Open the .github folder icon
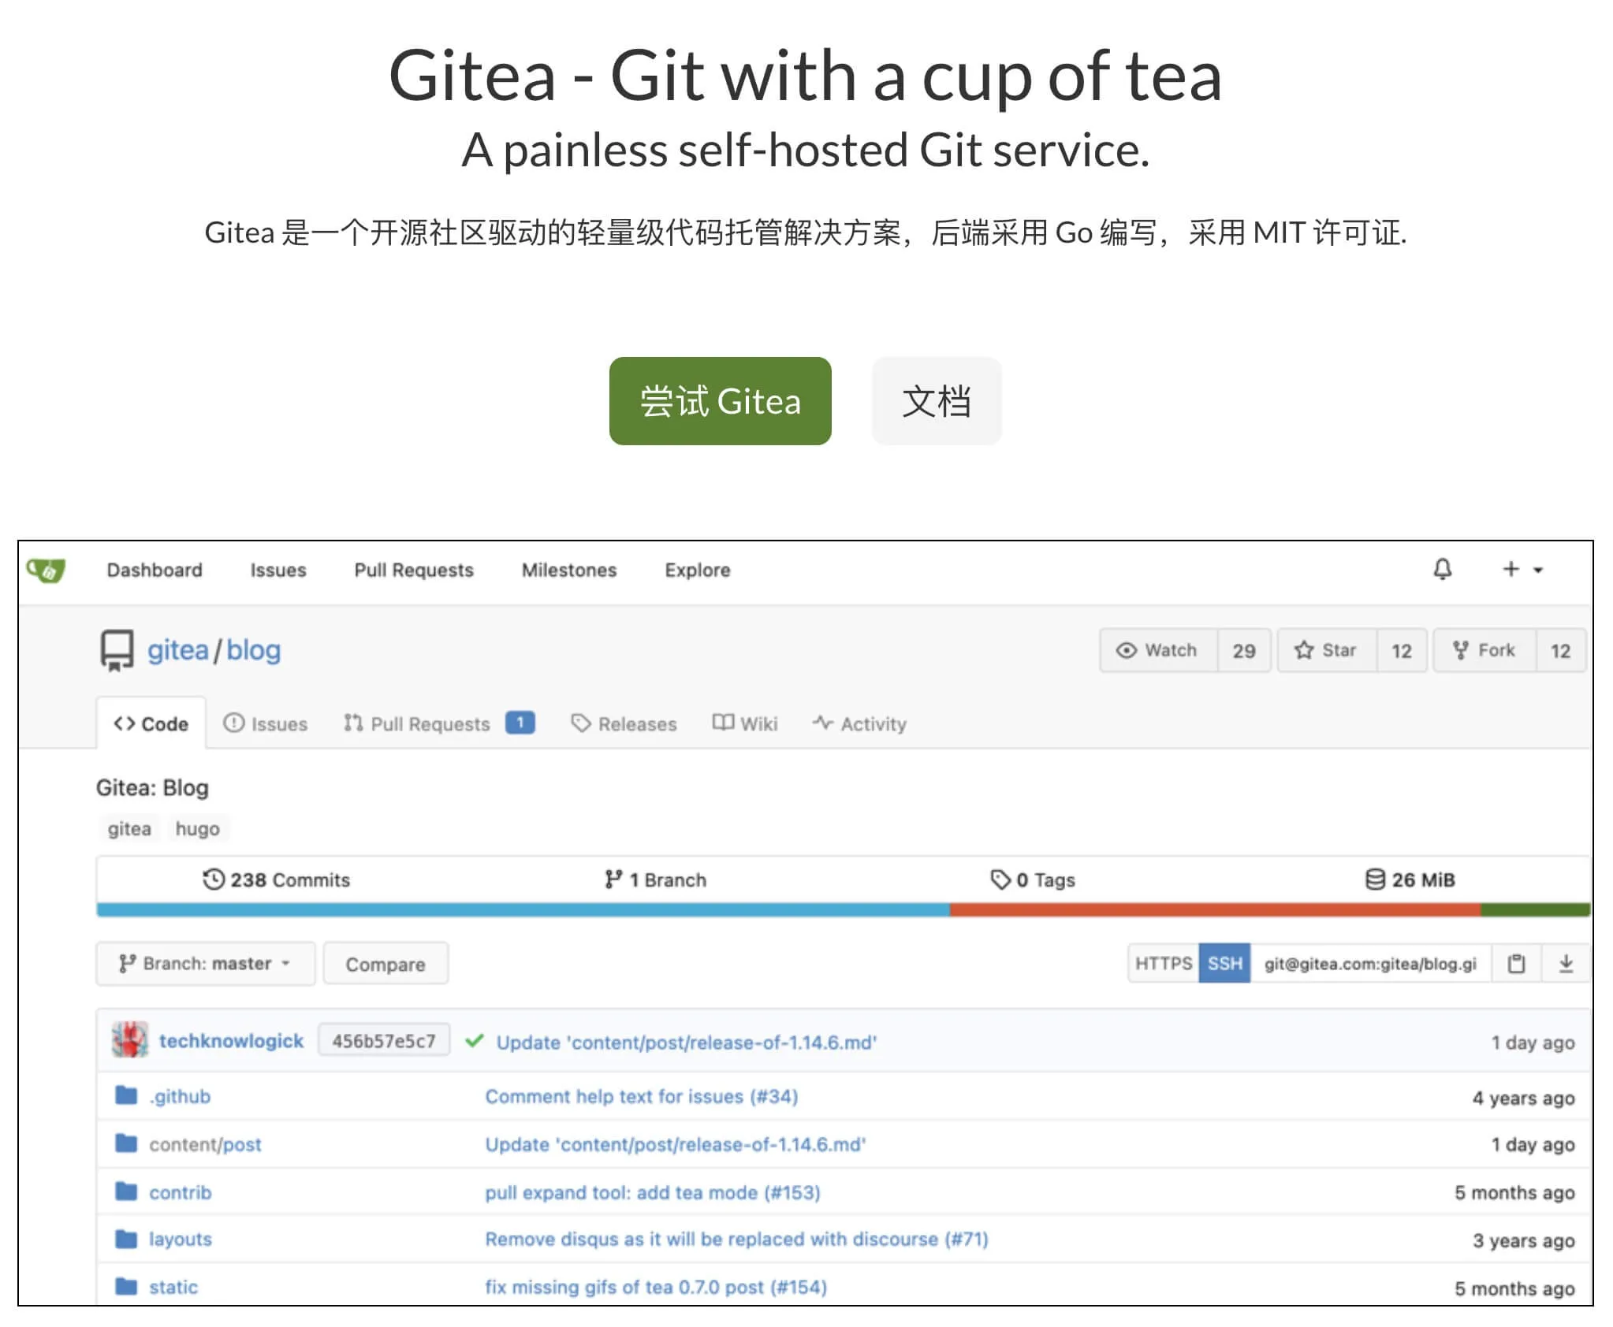This screenshot has width=1613, height=1327. (x=126, y=1095)
